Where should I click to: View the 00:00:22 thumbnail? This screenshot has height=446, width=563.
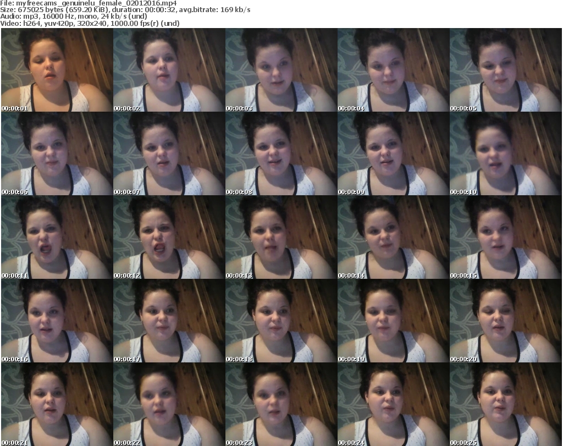pyautogui.click(x=169, y=404)
